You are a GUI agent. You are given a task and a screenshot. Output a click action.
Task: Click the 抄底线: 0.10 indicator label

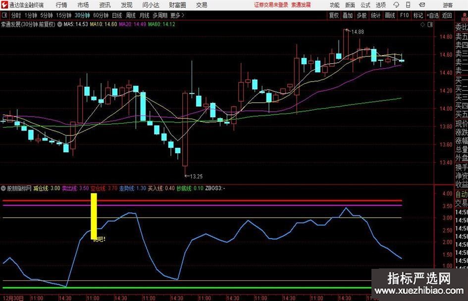[x=190, y=188]
